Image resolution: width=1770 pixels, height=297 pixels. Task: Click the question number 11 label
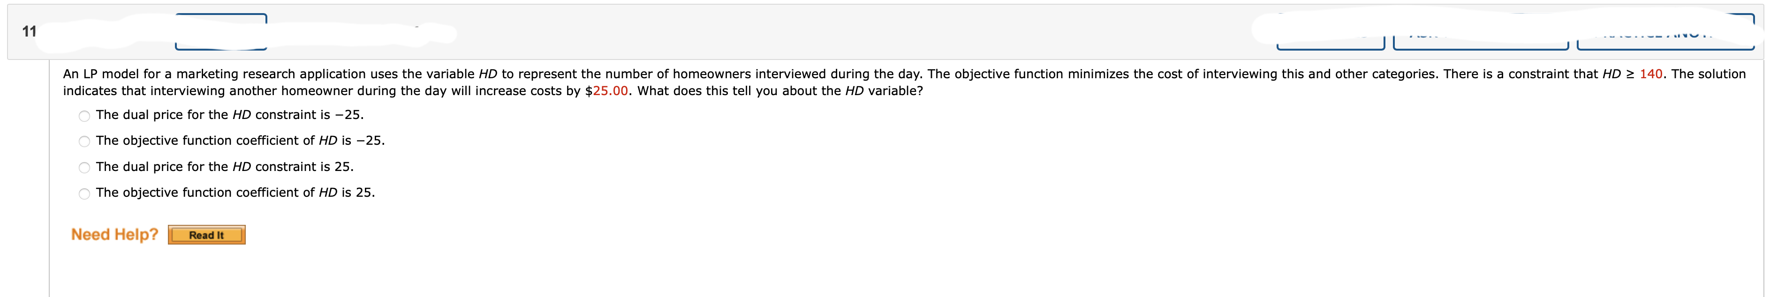tap(28, 31)
